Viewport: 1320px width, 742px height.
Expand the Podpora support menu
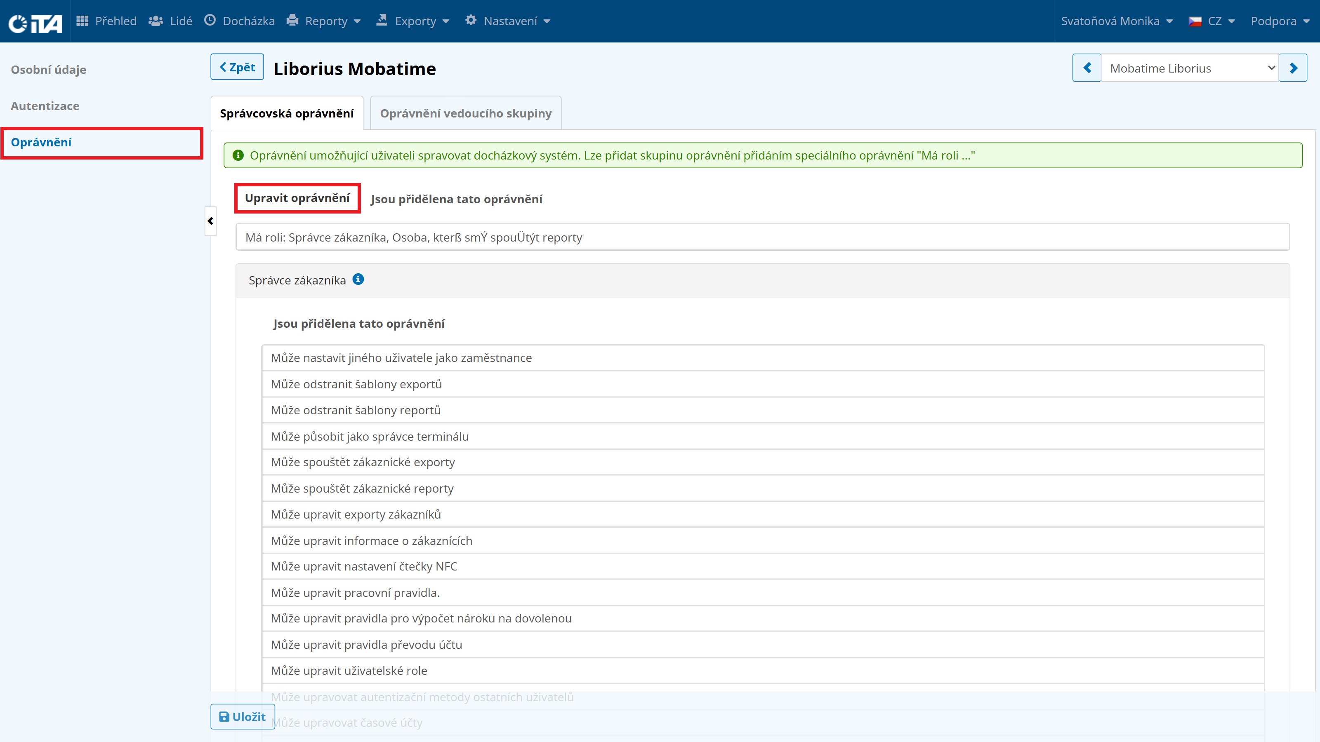(x=1280, y=21)
